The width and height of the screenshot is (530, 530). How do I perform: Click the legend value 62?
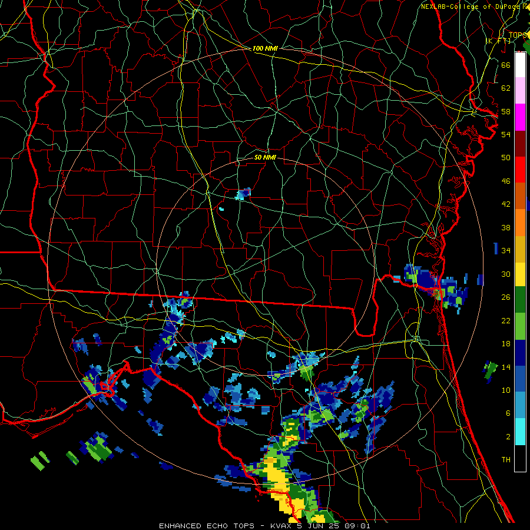click(506, 88)
